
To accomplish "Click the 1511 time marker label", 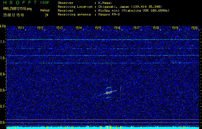I will point(21,28).
